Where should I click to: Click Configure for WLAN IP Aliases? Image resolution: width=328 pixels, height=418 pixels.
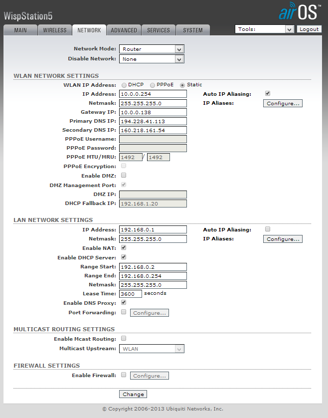(283, 103)
